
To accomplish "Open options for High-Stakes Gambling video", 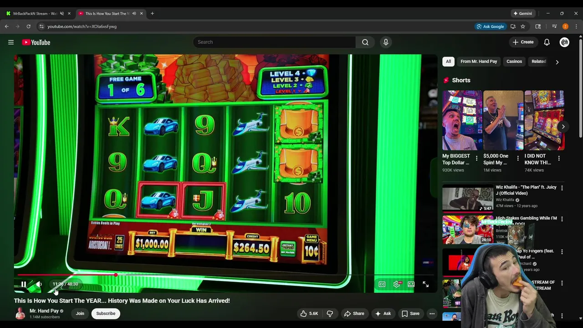I will coord(562,219).
